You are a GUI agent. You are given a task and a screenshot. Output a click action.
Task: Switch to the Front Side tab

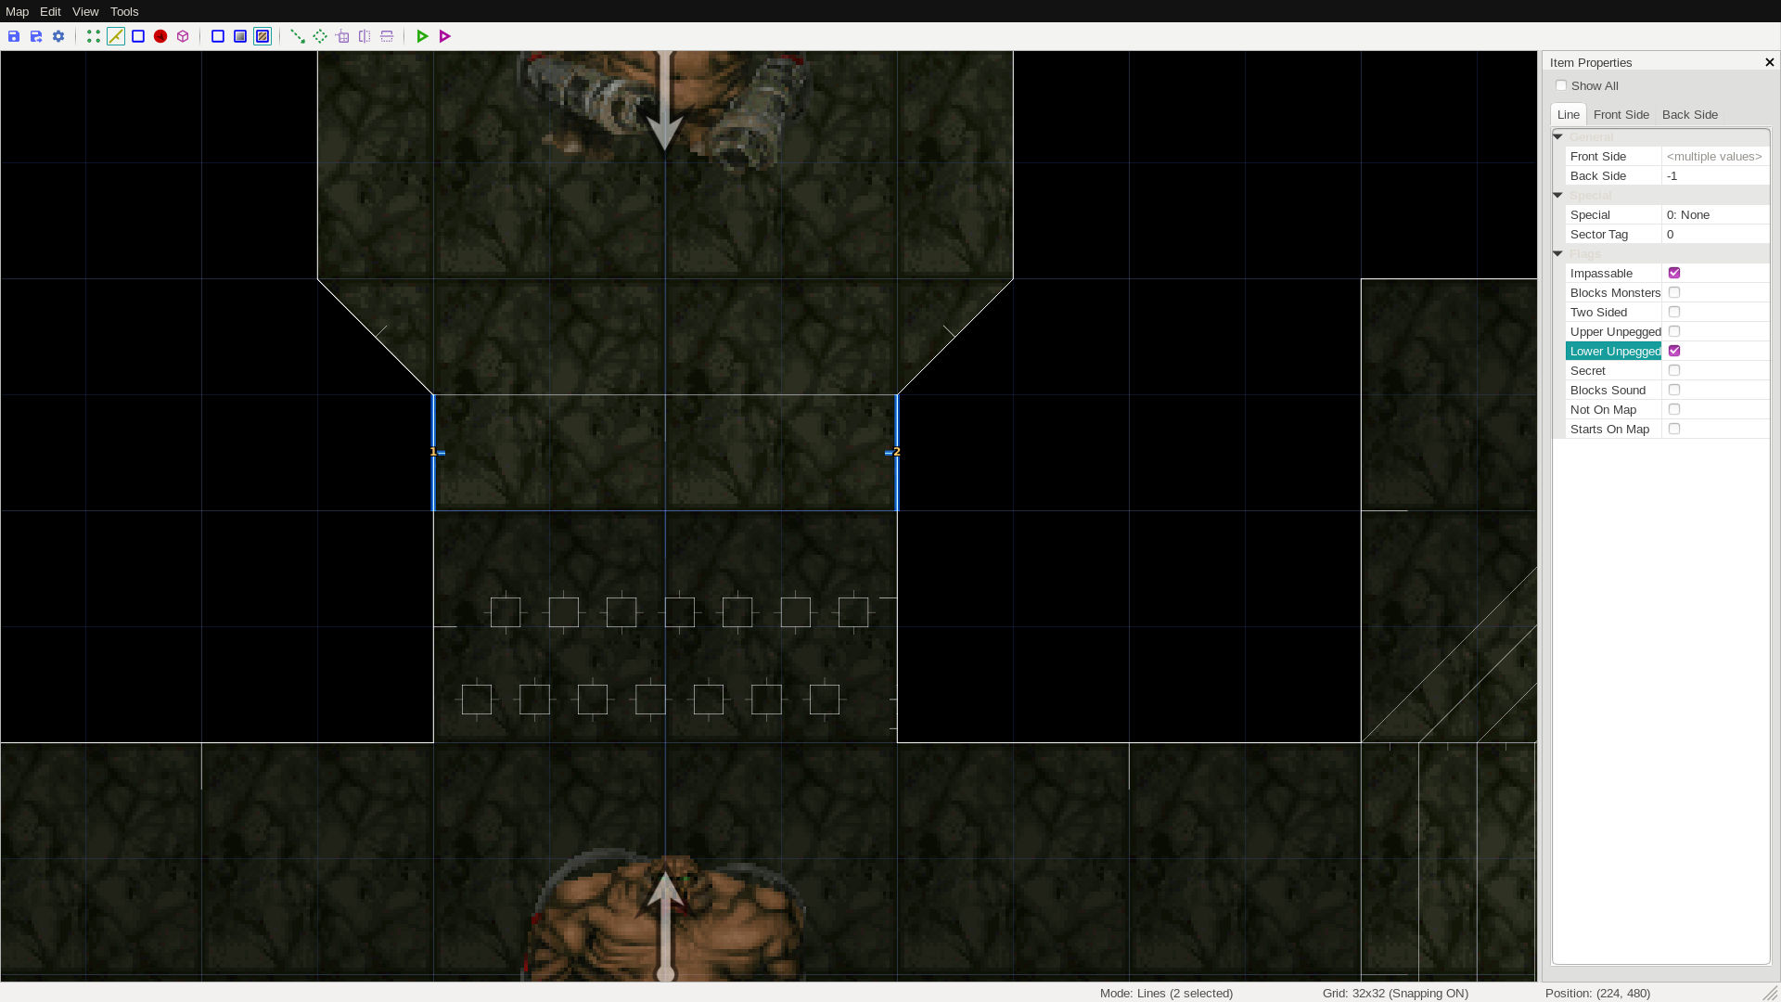point(1621,114)
